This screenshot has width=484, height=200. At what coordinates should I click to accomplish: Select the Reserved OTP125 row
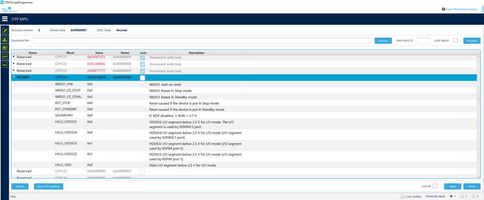(245, 171)
